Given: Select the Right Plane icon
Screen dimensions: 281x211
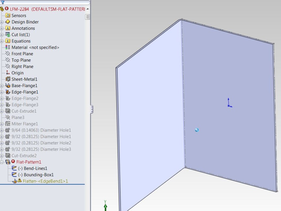Looking at the screenshot, I should click(8, 66).
